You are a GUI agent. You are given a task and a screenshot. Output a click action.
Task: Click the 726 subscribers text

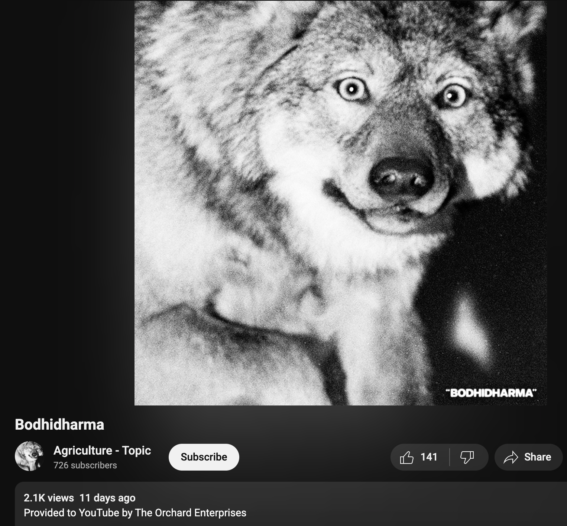[85, 465]
